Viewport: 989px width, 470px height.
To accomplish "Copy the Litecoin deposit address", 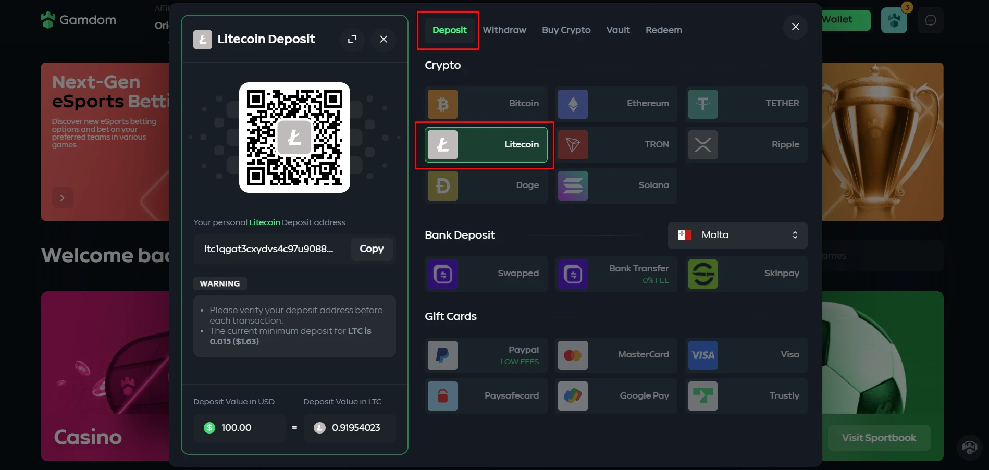I will point(372,249).
